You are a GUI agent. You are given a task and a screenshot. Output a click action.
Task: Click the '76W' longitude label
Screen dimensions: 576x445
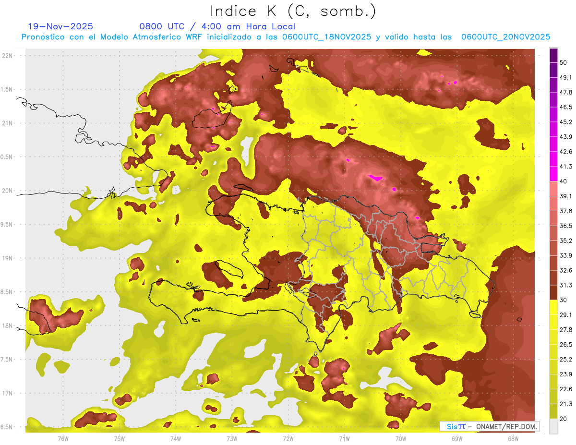(63, 438)
